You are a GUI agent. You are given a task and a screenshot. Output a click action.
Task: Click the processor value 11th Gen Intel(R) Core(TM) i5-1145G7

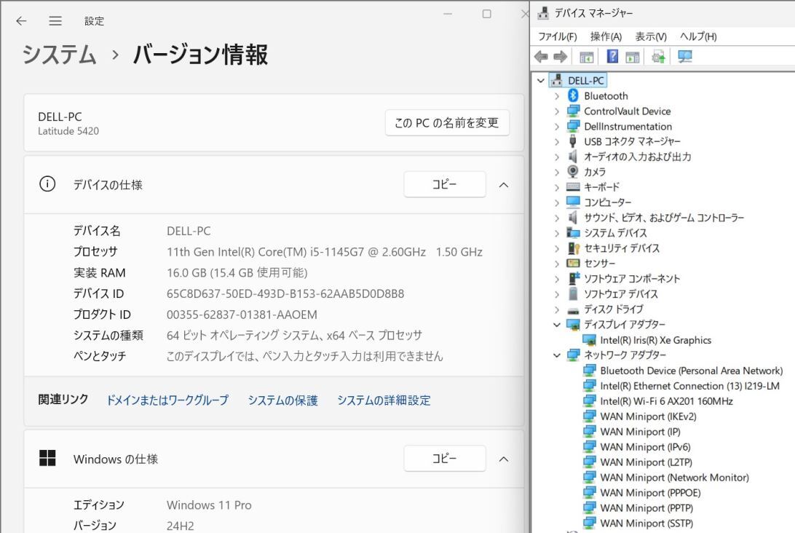tap(325, 252)
